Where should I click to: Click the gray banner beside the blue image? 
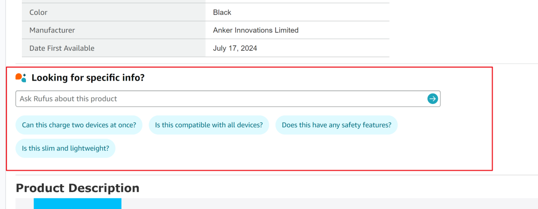point(329,204)
